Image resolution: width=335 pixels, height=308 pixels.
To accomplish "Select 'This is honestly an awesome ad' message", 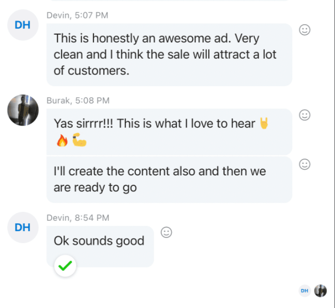I will (x=169, y=54).
